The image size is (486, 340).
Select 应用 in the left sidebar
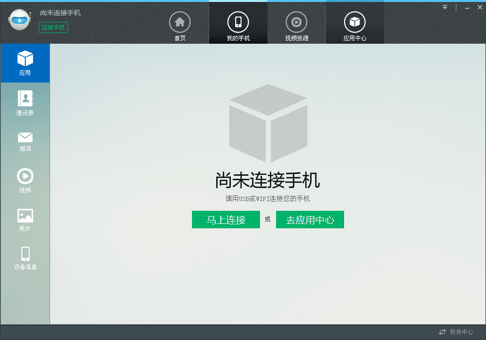pyautogui.click(x=25, y=63)
